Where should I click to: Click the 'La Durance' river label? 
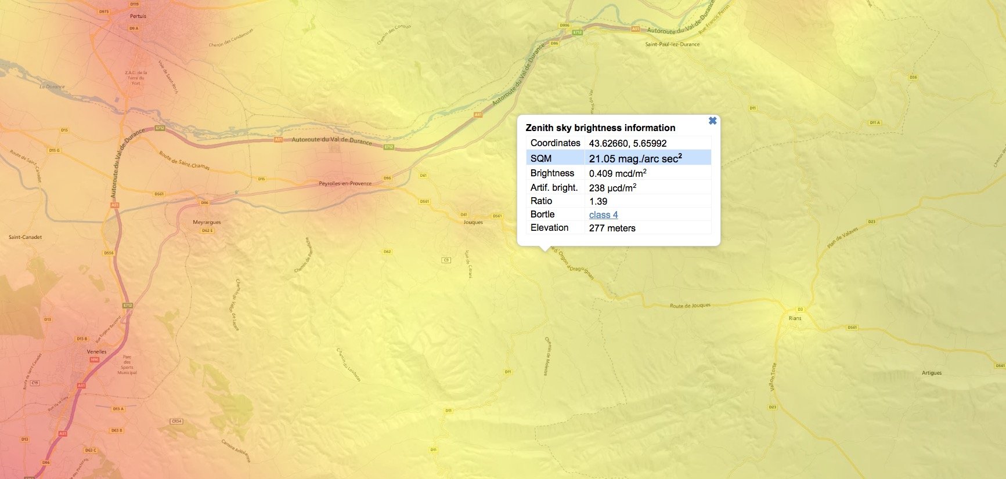tap(52, 86)
